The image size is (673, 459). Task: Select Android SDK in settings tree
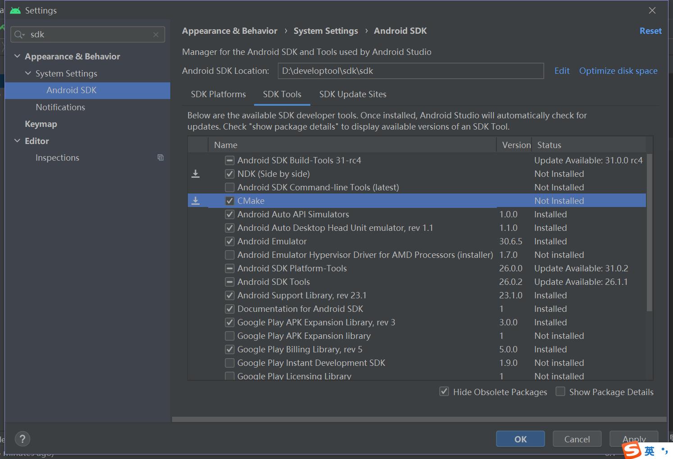coord(87,90)
